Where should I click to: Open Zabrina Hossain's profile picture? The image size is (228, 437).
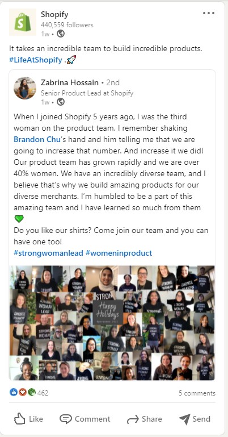[x=25, y=88]
